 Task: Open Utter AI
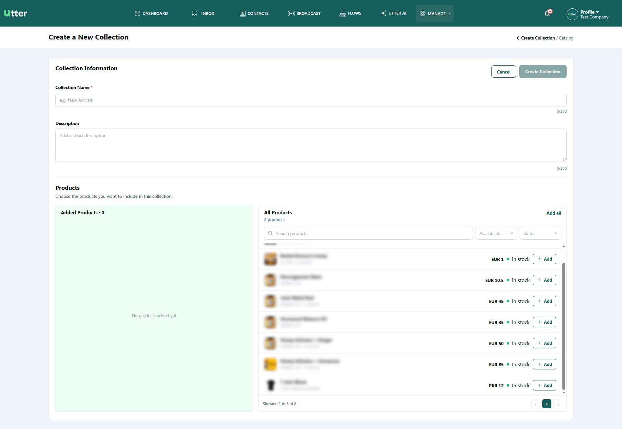coord(394,13)
